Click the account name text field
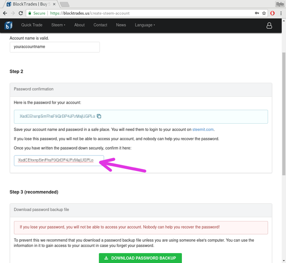Viewport: 286px width, 263px height. pyautogui.click(x=55, y=47)
